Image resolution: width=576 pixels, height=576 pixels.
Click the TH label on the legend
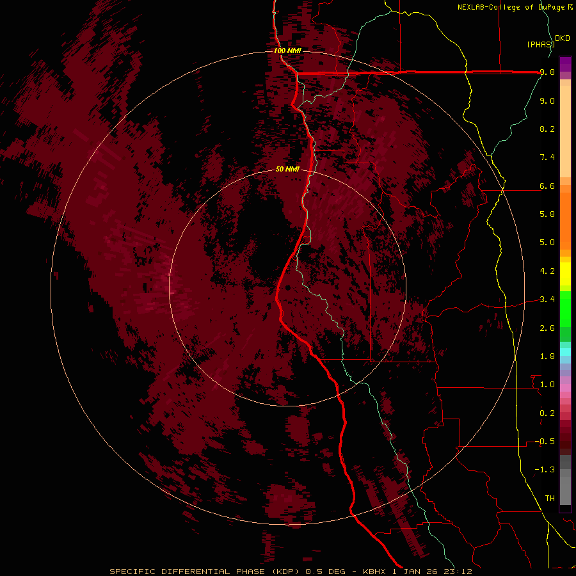[x=550, y=499]
